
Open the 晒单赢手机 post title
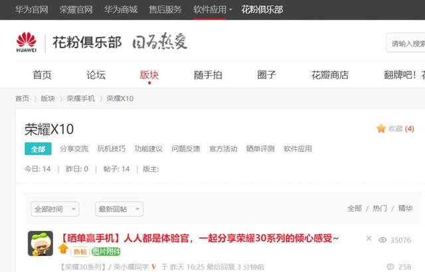coord(199,238)
